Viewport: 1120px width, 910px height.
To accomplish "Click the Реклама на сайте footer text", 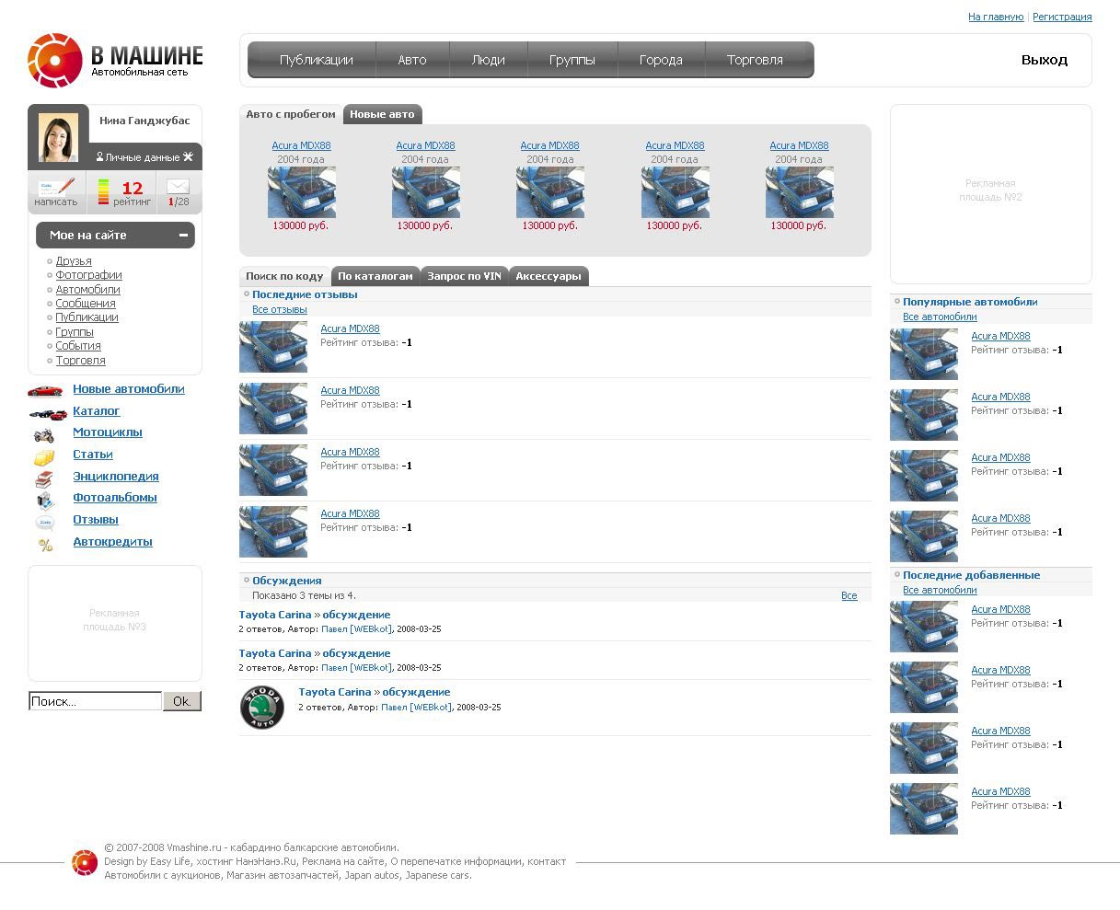I will (343, 862).
